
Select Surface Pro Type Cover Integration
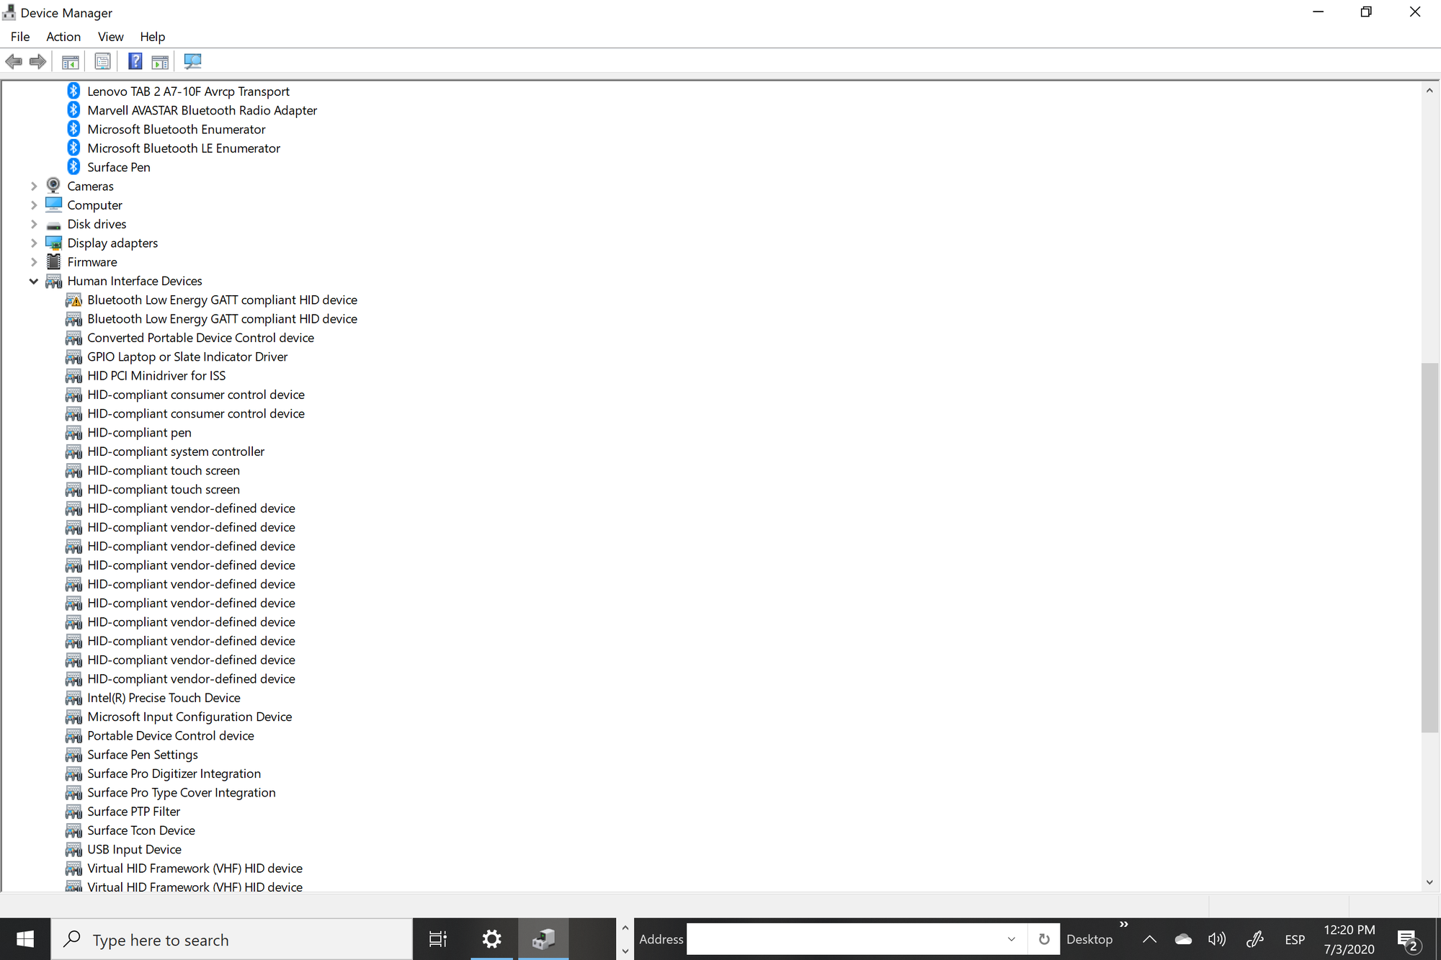coord(182,793)
